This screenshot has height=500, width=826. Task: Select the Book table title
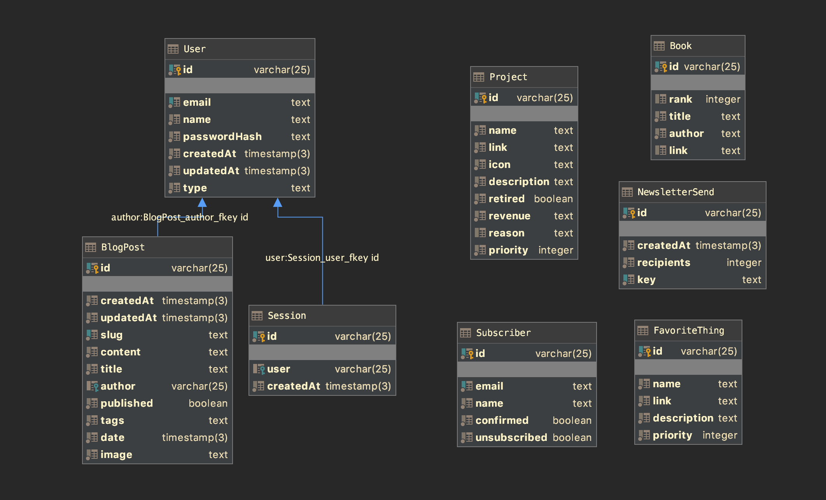[681, 46]
